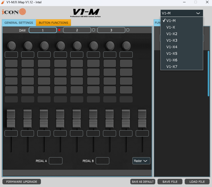This screenshot has height=187, width=212.
Task: Choose V1-X3 from the device list
Action: pyautogui.click(x=182, y=40)
